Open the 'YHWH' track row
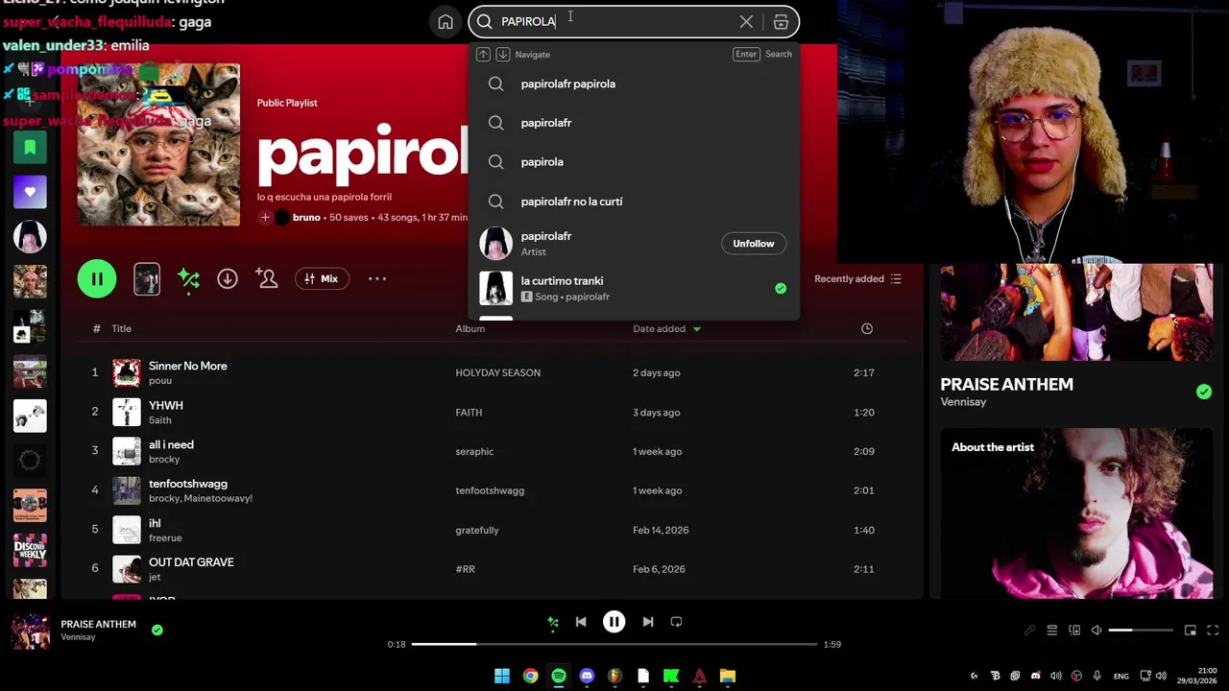This screenshot has width=1229, height=691. coord(490,412)
